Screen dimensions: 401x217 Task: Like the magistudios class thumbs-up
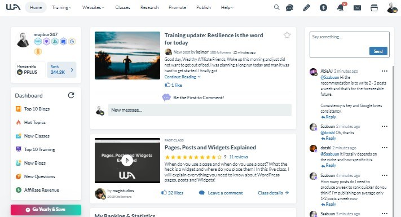pyautogui.click(x=164, y=192)
